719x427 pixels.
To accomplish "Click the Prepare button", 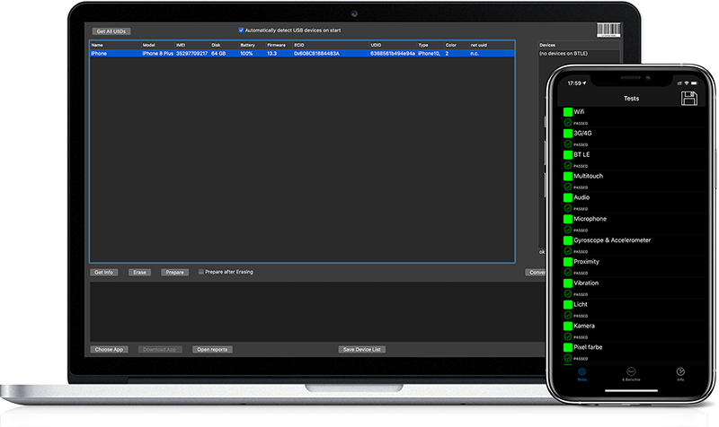I will point(174,273).
